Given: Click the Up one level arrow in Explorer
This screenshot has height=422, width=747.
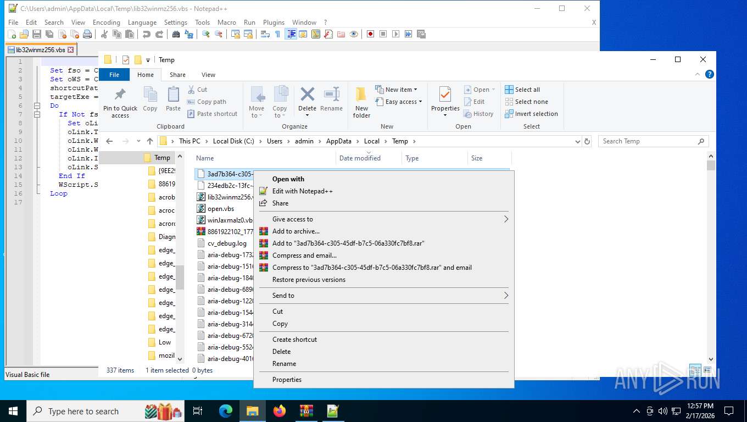Looking at the screenshot, I should [x=150, y=141].
